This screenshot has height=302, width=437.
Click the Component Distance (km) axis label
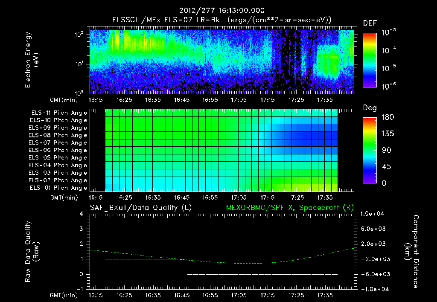[x=412, y=252]
